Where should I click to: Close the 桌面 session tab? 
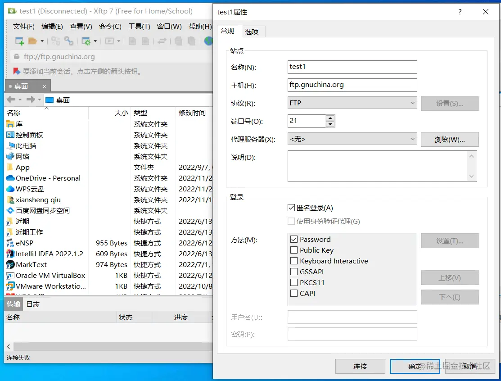(x=44, y=86)
